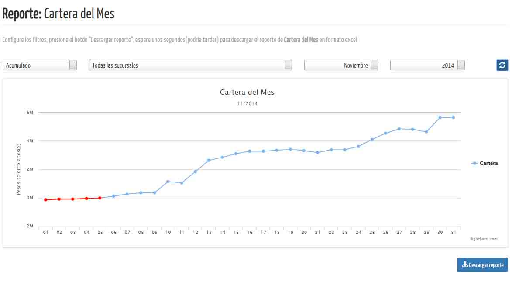Screen dimensions: 512x281
Task: Click the Descargar reporte download button
Action: [x=482, y=265]
